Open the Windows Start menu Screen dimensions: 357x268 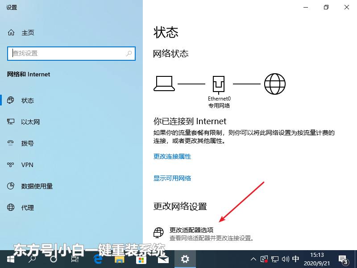(10, 259)
